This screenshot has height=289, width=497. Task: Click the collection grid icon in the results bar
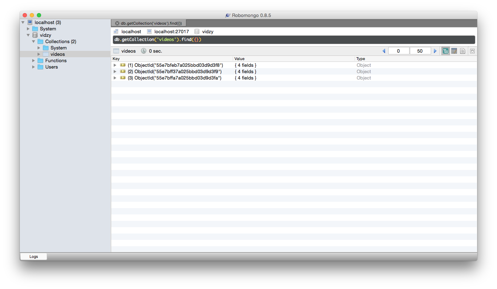click(116, 51)
